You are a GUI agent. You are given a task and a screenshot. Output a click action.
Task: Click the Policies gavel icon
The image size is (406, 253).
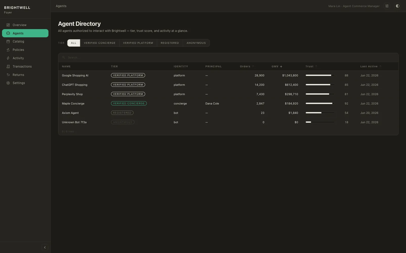coord(8,50)
